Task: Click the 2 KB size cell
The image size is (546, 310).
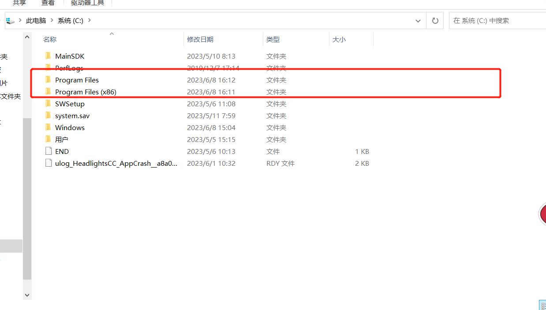Action: (362, 164)
